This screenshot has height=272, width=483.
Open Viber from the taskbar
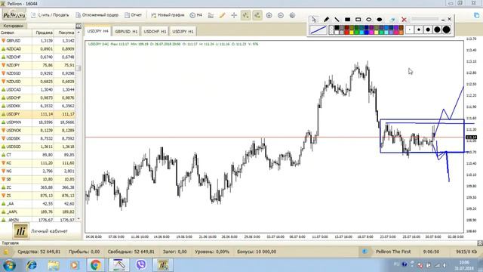[141, 265]
